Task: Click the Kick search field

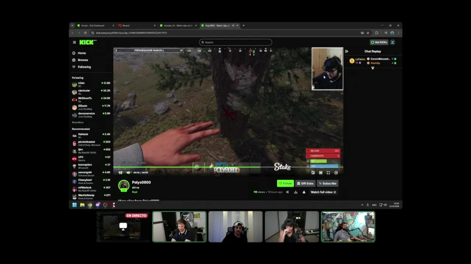Action: coord(235,42)
